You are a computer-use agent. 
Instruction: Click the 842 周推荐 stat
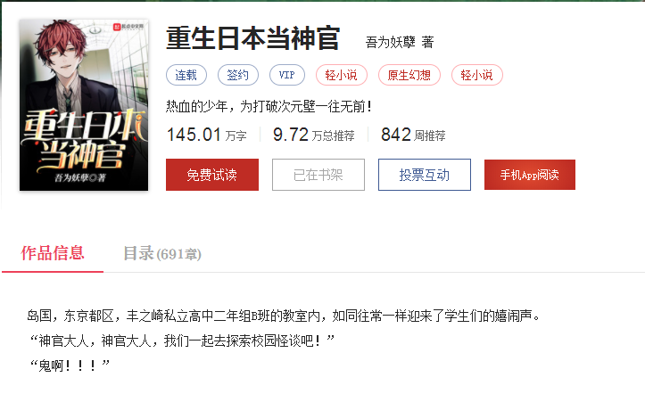click(413, 135)
